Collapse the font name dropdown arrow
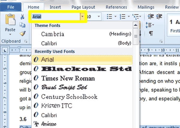The width and height of the screenshot is (180, 128). 82,17
